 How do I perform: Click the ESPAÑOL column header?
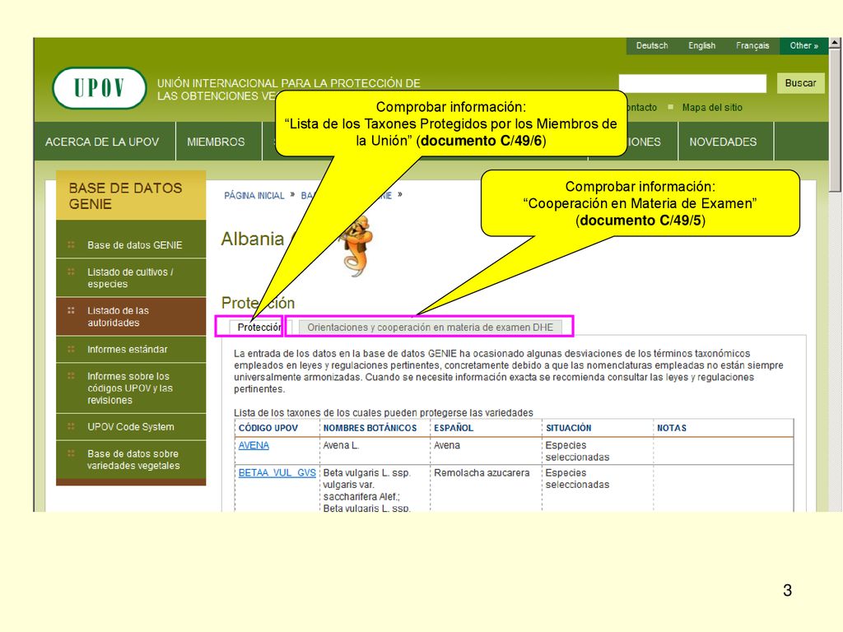coord(454,428)
